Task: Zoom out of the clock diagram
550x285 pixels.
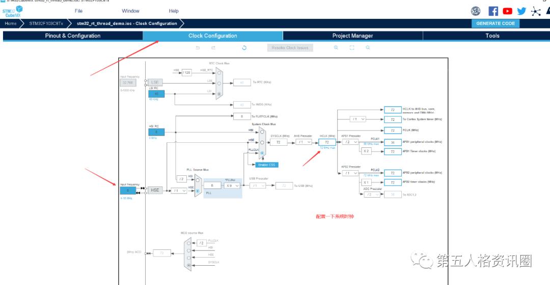Action: [368, 48]
